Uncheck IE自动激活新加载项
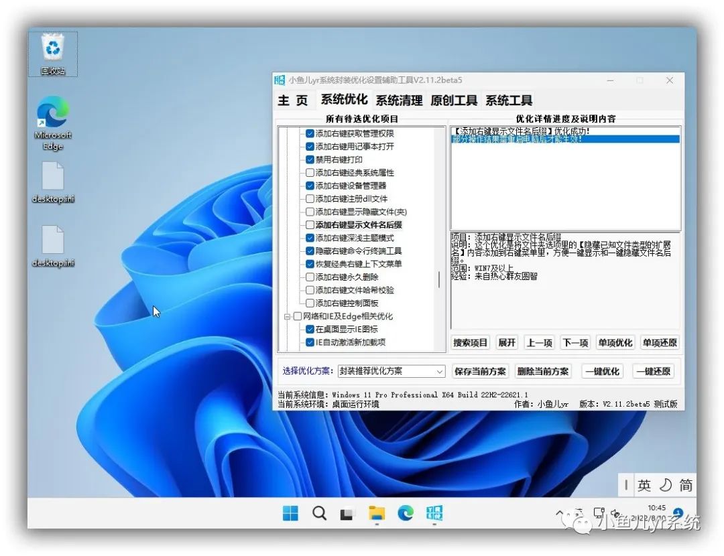Screen dimensions: 724x556 (x=310, y=342)
